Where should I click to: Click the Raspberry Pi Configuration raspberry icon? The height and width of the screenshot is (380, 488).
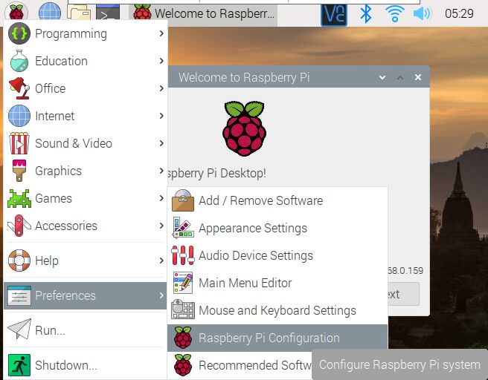183,338
